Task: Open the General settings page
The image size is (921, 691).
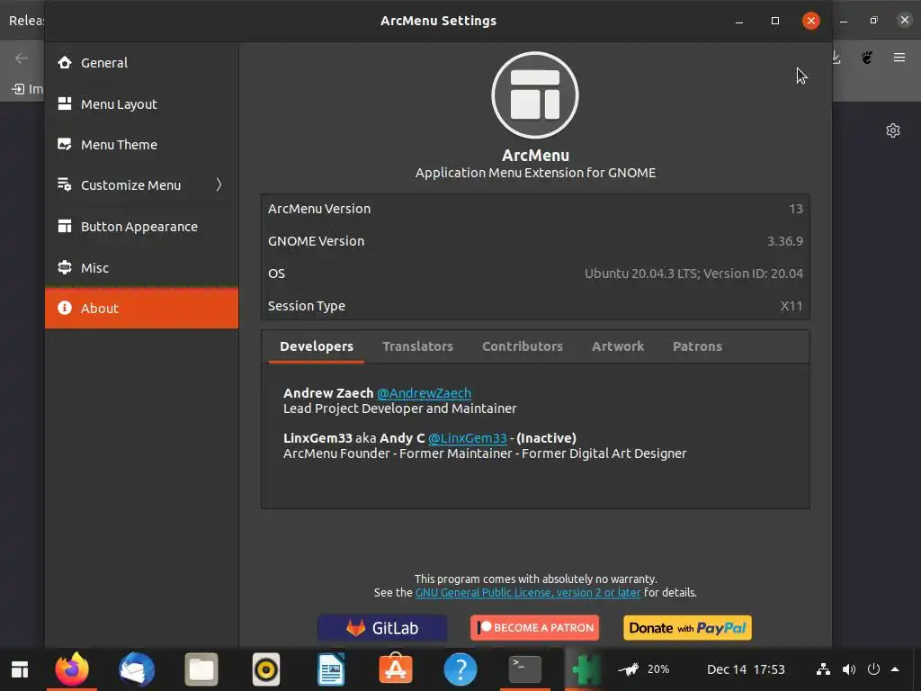Action: coord(141,63)
